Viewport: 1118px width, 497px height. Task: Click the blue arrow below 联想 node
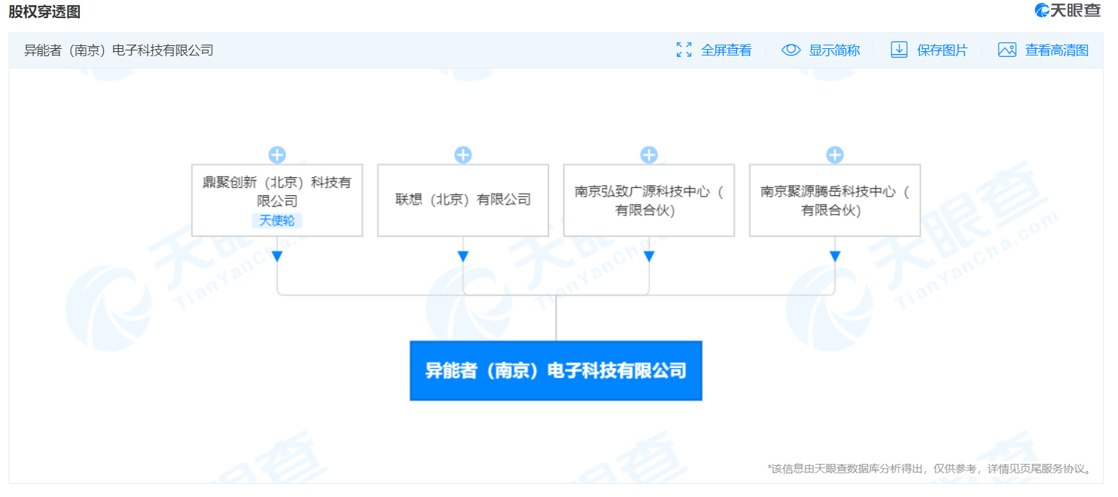(x=463, y=256)
